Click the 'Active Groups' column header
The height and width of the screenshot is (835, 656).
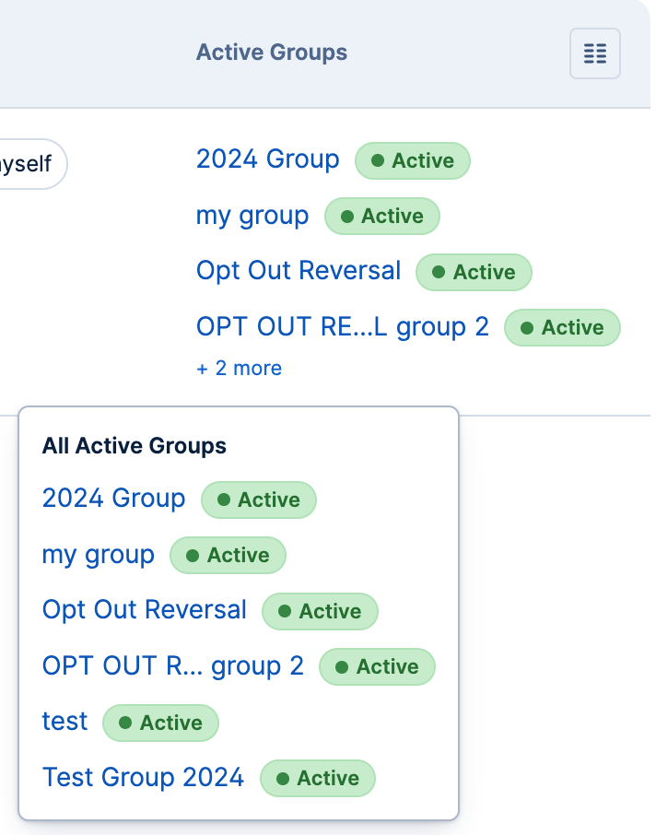click(x=271, y=53)
